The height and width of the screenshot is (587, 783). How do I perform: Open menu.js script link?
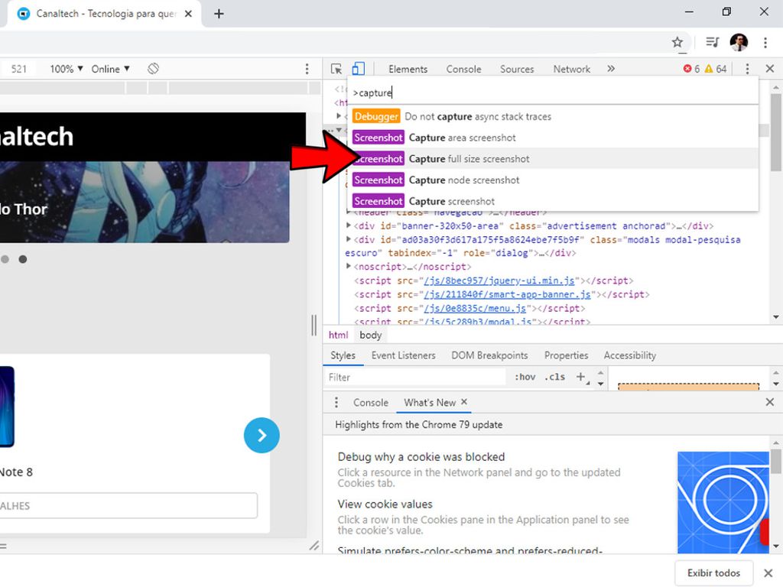coord(475,309)
